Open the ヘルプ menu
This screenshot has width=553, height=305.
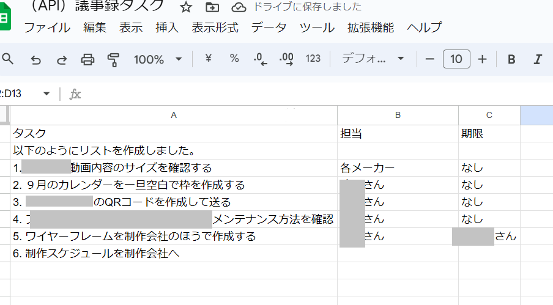425,28
